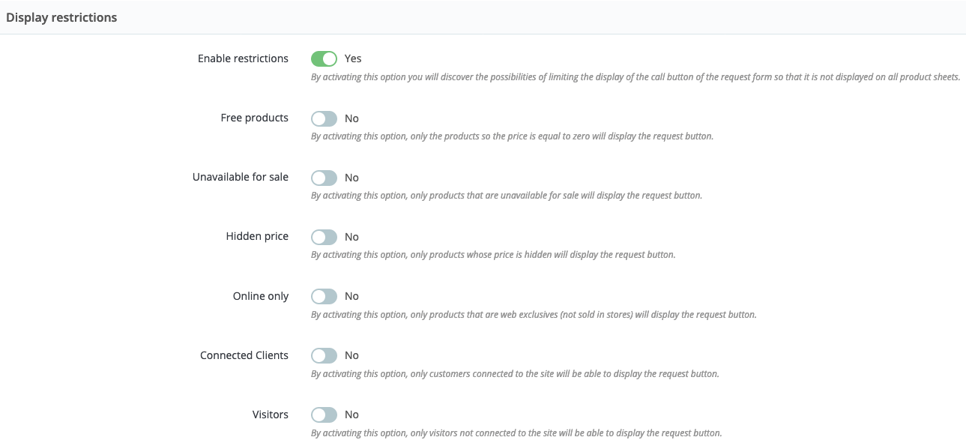Screen dimensions: 966x446
Task: Select the Unavailable for sale label
Action: (x=240, y=178)
